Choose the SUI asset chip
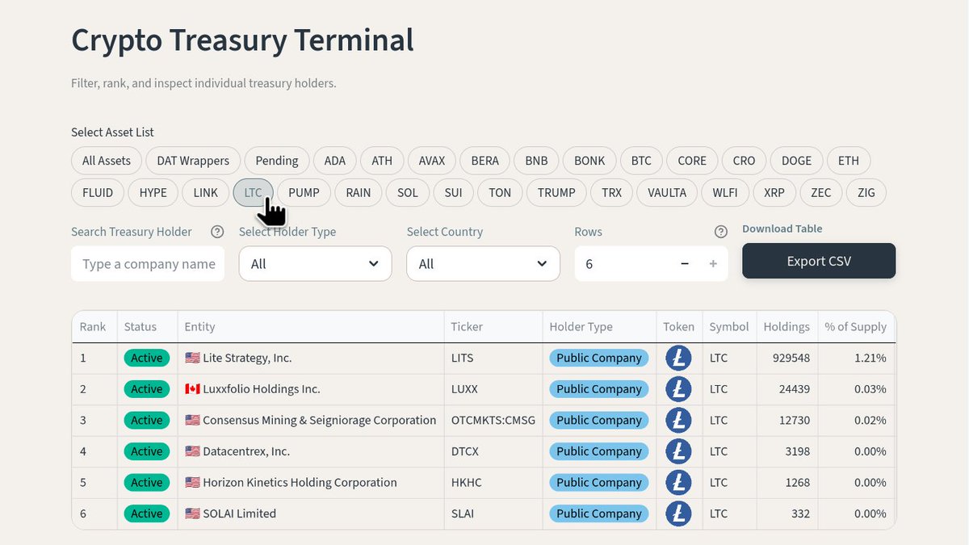 pyautogui.click(x=454, y=193)
